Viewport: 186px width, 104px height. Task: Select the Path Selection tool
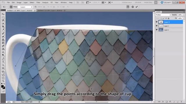click(3, 65)
